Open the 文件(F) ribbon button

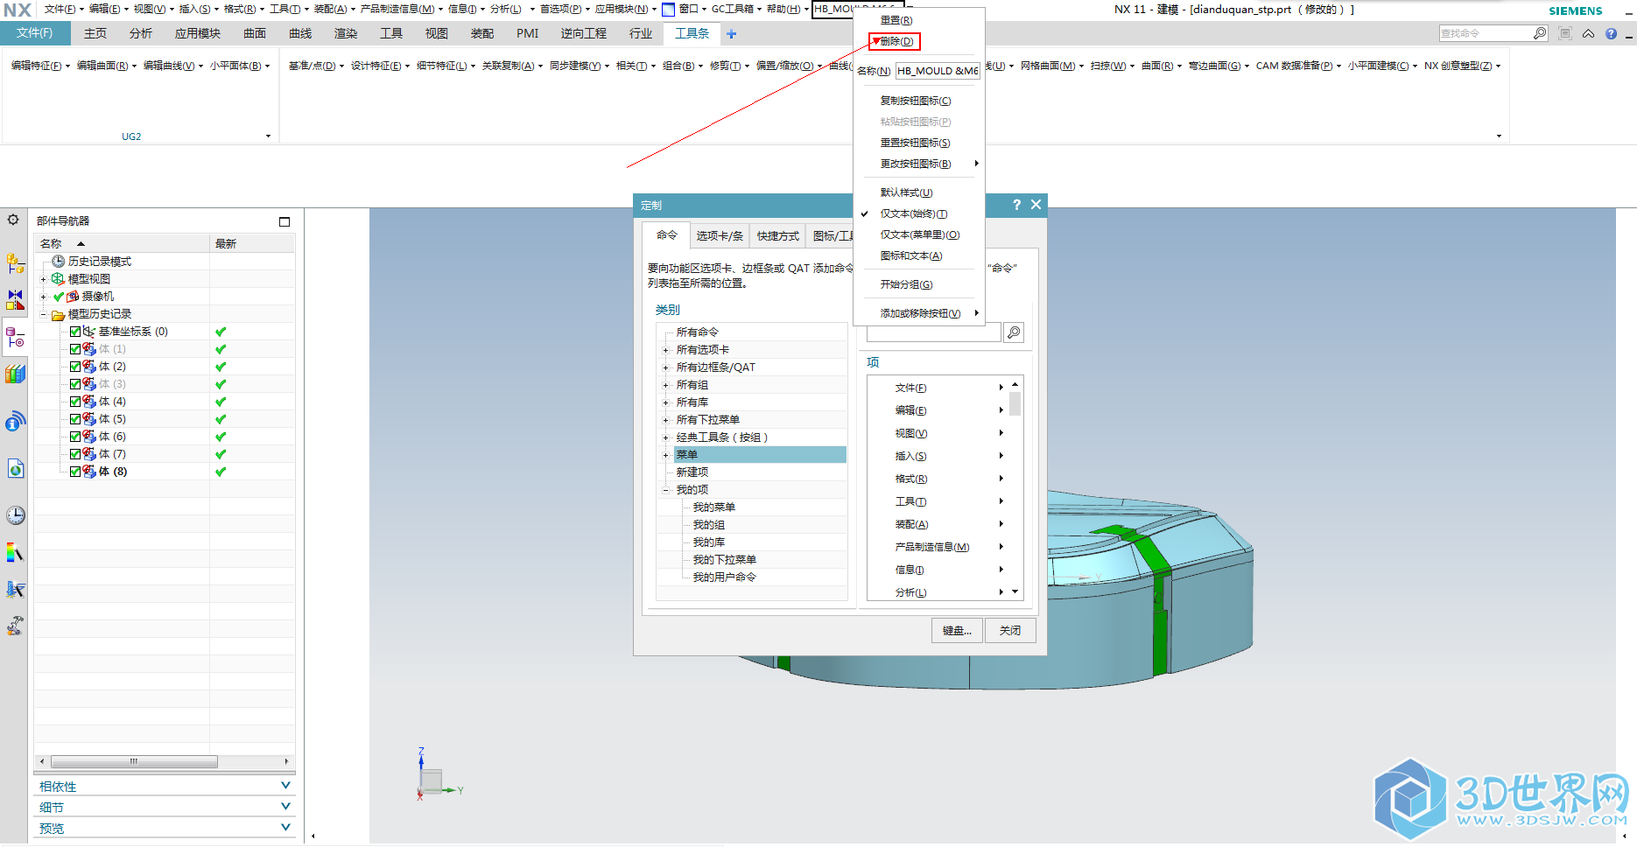[x=35, y=33]
